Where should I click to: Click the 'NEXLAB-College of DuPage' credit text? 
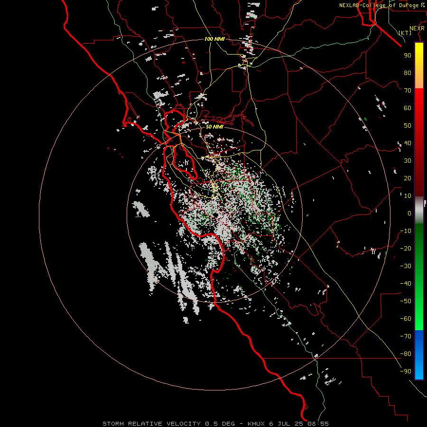tap(379, 5)
